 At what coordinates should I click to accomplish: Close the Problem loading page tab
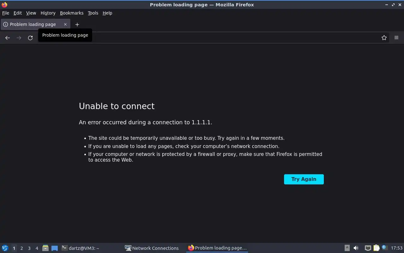(65, 24)
